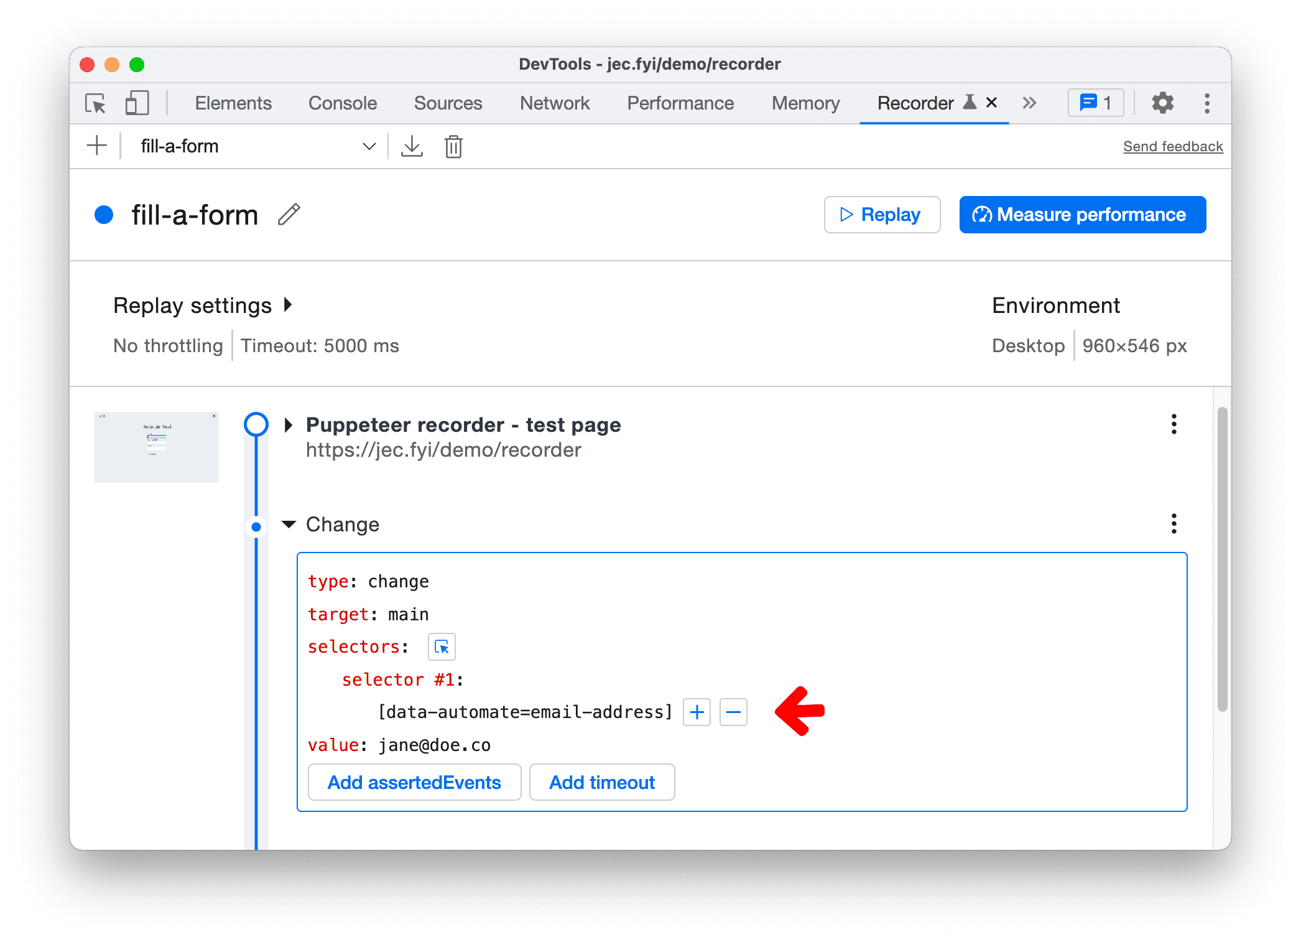
Task: Click Add assertedEvents button
Action: point(412,781)
